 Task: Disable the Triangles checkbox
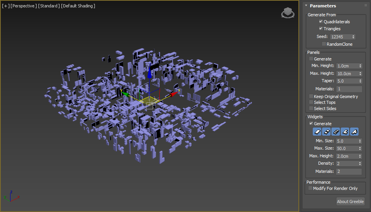(321, 29)
